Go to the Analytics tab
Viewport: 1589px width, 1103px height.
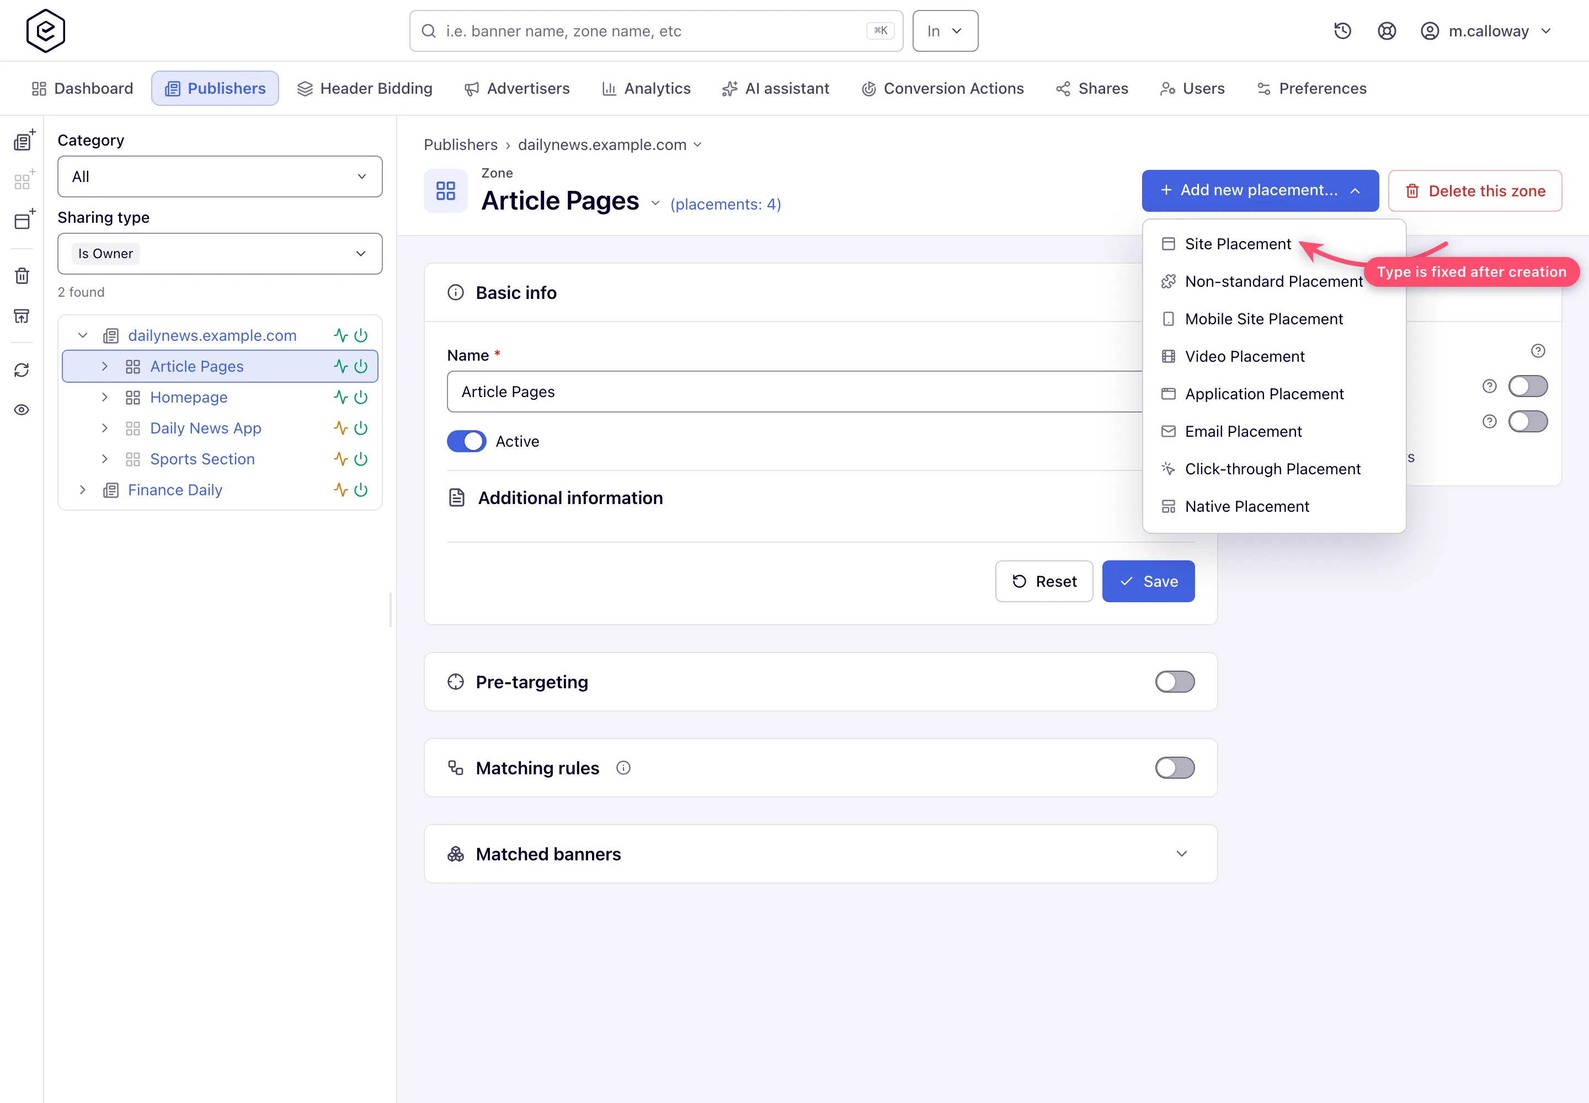(x=646, y=88)
